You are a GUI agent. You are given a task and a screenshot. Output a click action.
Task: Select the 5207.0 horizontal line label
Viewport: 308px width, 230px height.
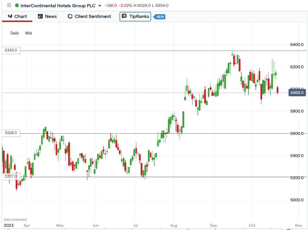[11, 176]
